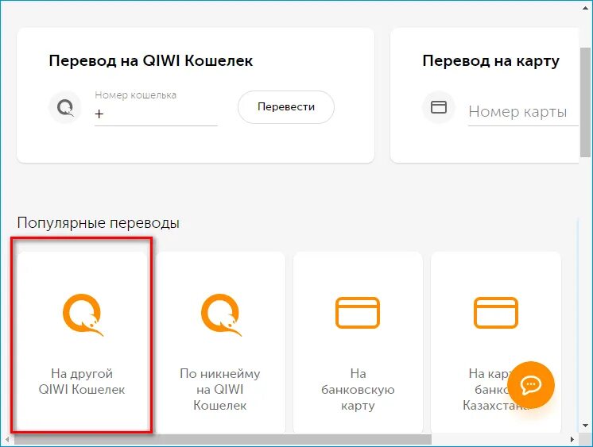The image size is (593, 447).
Task: Click the QIWI icon in На другой QIWI Кошелек
Action: (x=83, y=314)
